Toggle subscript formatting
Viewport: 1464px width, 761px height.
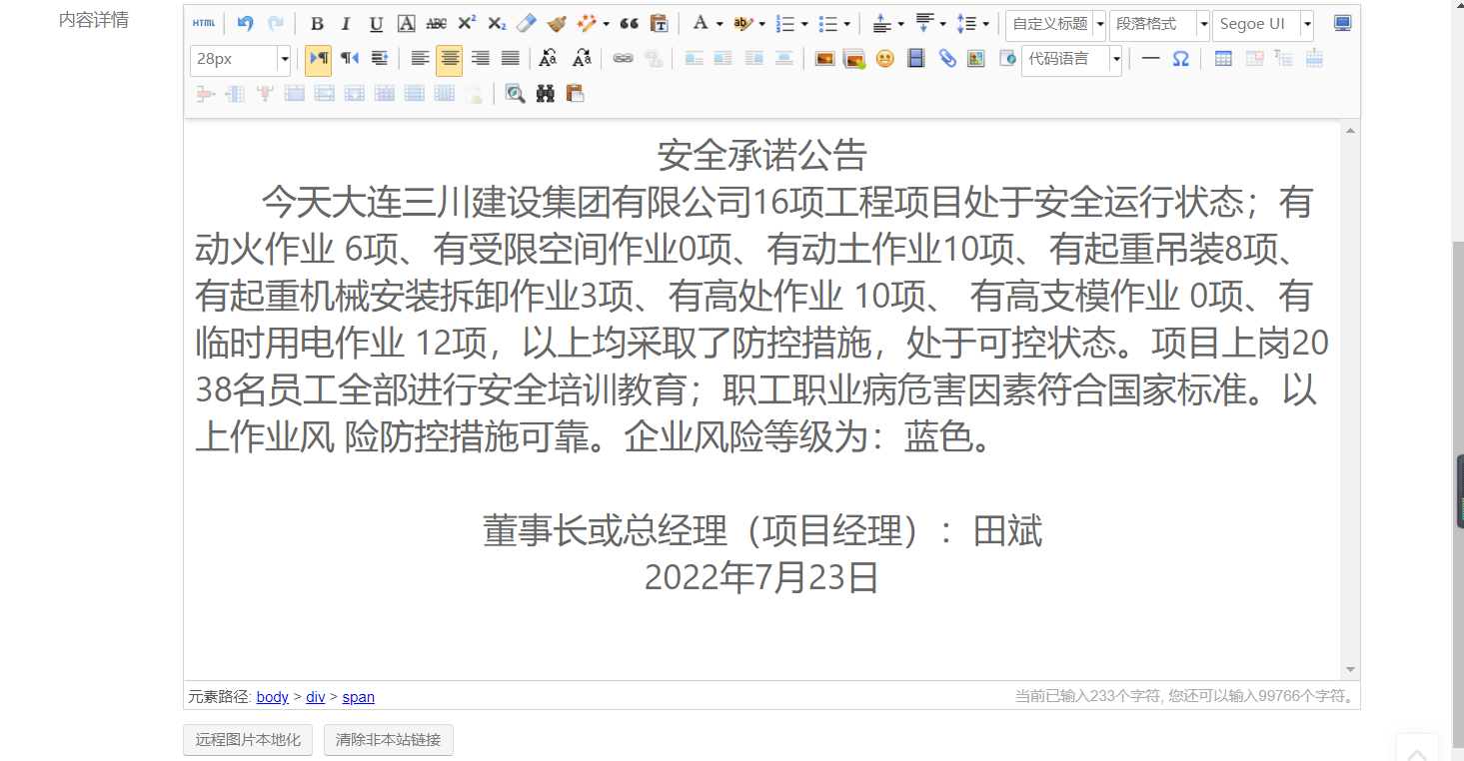tap(496, 24)
